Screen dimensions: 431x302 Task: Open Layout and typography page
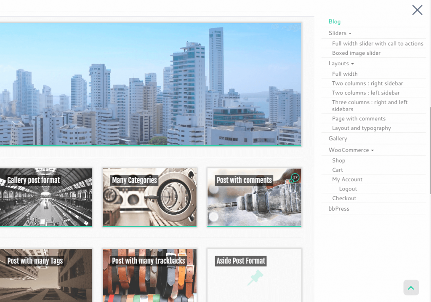tap(362, 128)
